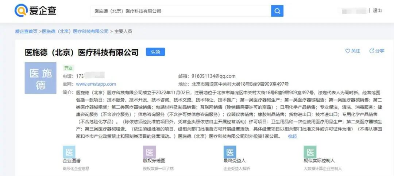Click the 简介 label
The height and width of the screenshot is (176, 394).
pos(68,93)
